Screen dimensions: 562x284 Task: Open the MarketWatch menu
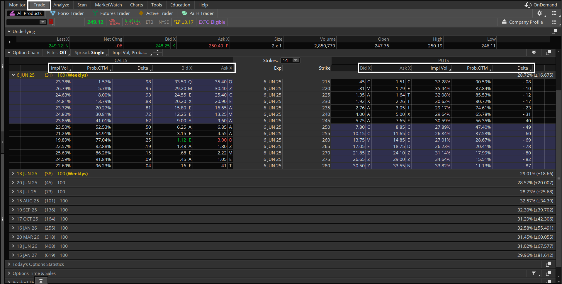[x=108, y=5]
